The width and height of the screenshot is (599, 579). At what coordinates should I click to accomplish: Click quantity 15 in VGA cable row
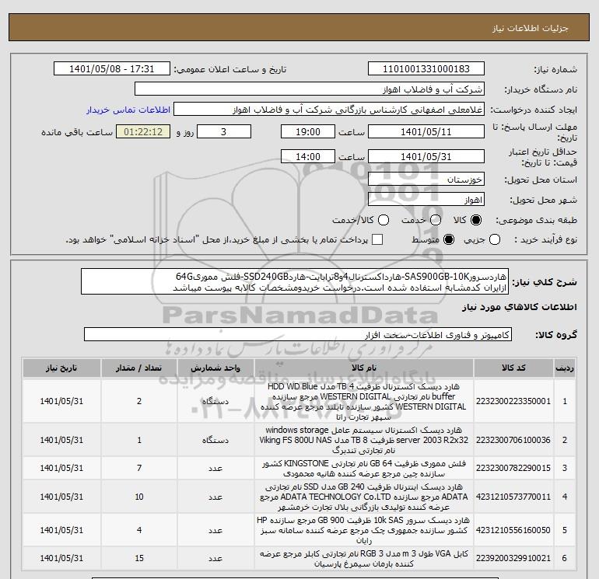tap(139, 558)
